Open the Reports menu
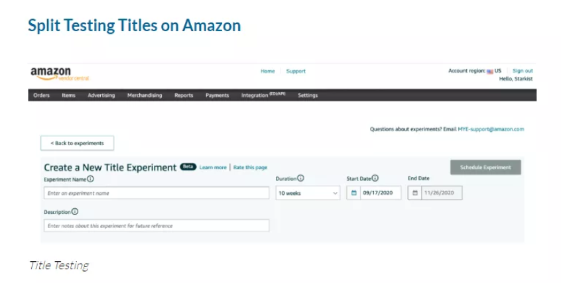 pyautogui.click(x=184, y=95)
